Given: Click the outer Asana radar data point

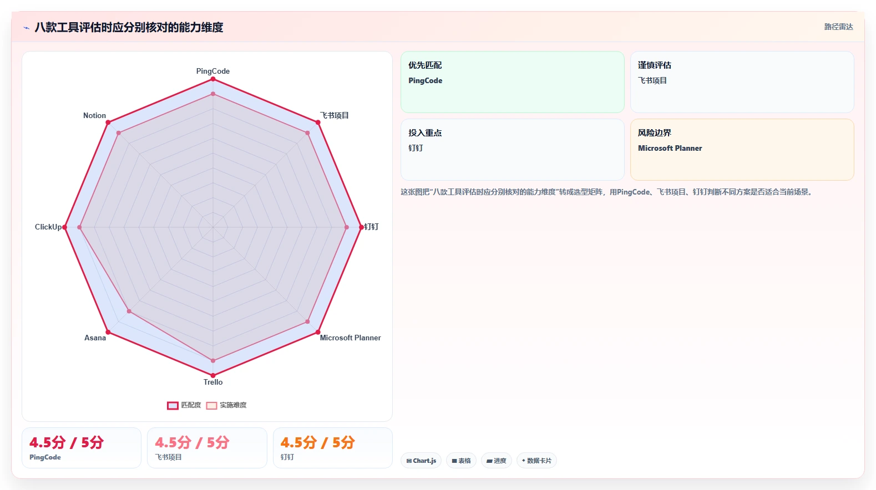Looking at the screenshot, I should click(108, 332).
